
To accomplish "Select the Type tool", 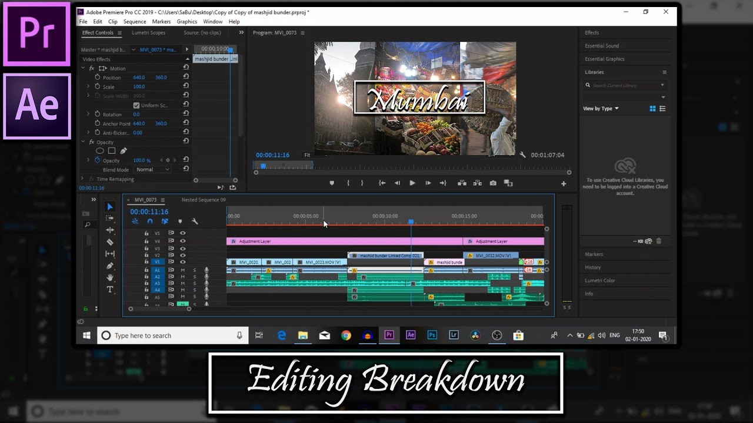I will pyautogui.click(x=110, y=290).
